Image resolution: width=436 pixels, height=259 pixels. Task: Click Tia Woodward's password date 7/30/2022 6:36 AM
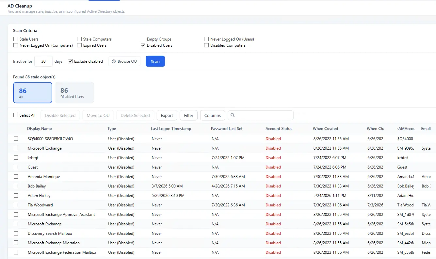[228, 205]
